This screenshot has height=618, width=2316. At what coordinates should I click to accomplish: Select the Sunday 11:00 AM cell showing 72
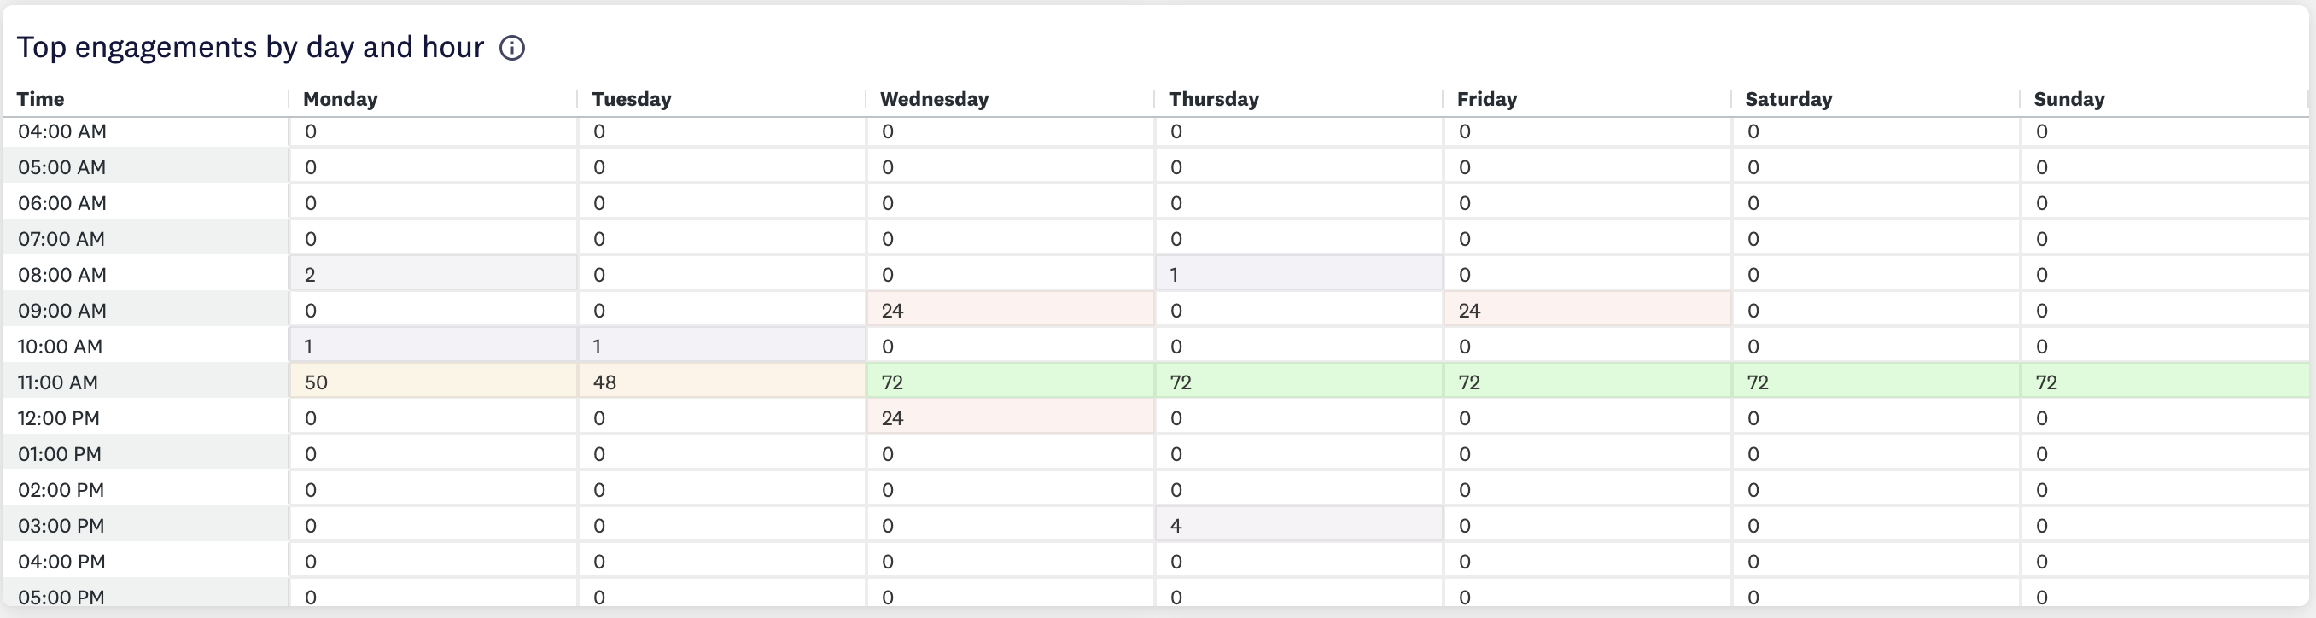(x=2165, y=382)
